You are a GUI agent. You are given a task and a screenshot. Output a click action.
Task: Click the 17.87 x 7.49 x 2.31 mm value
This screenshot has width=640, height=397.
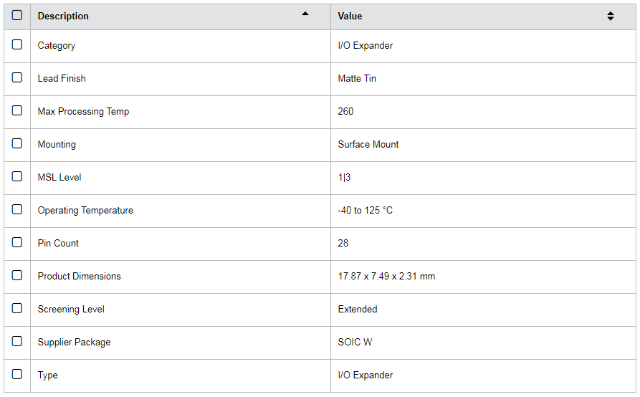pyautogui.click(x=386, y=276)
